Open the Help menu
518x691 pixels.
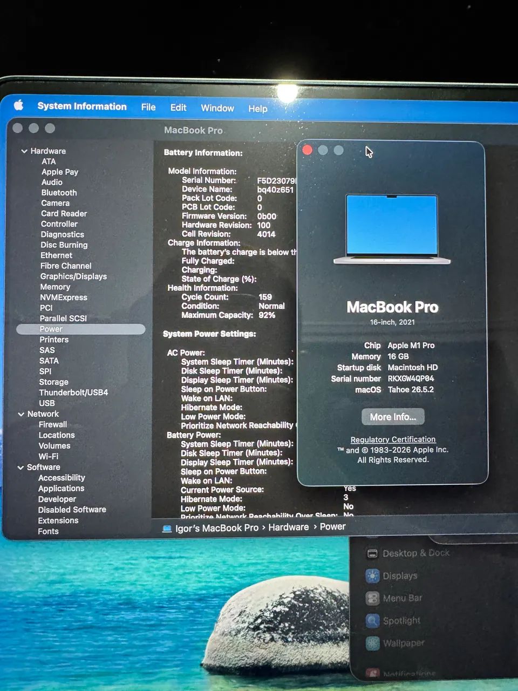click(x=258, y=109)
